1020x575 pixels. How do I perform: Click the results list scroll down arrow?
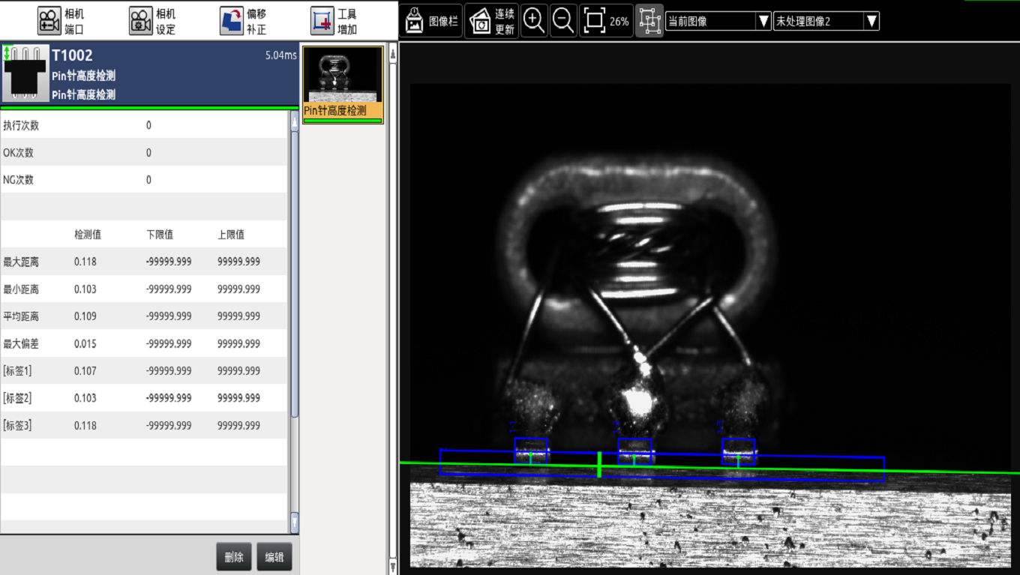pos(295,523)
